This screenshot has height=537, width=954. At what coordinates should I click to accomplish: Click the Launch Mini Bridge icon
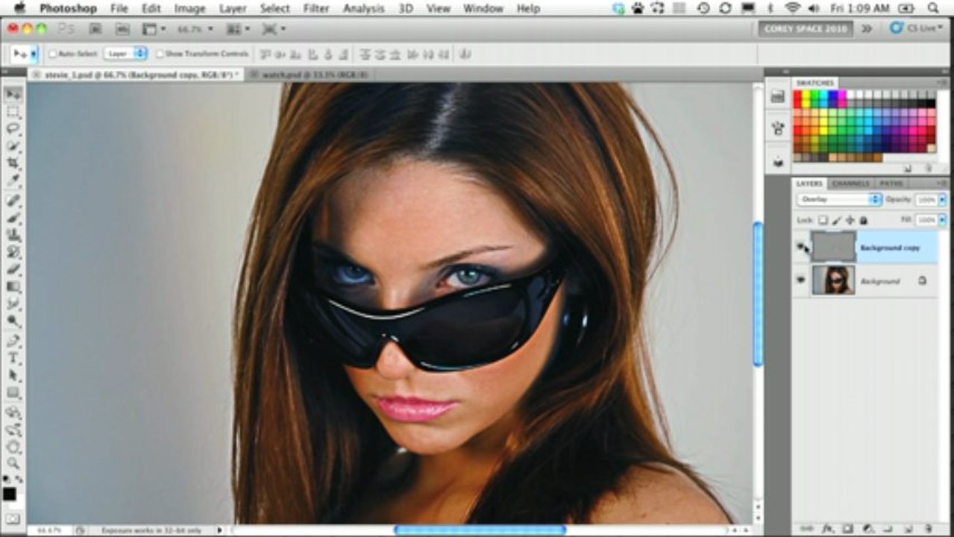122,29
